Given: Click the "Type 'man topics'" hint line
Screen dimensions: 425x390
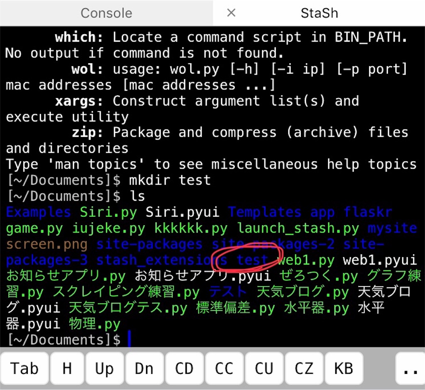Looking at the screenshot, I should (x=211, y=164).
